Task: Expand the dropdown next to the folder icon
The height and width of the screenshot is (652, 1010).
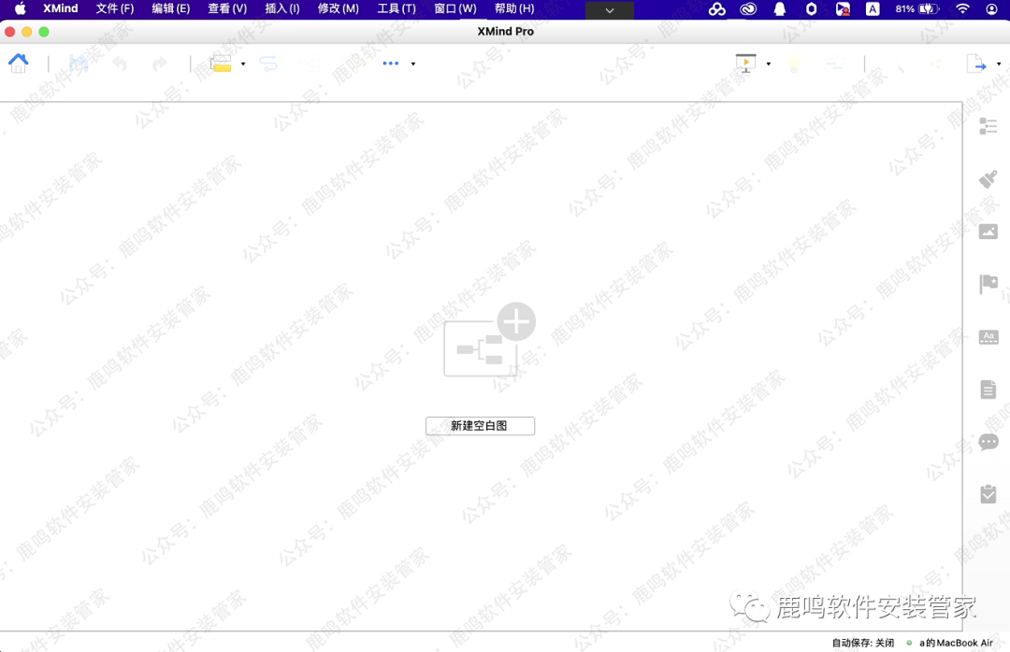Action: click(241, 64)
